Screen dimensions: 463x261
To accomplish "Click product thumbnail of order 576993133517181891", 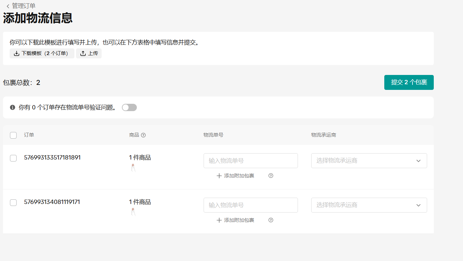I will pyautogui.click(x=133, y=168).
